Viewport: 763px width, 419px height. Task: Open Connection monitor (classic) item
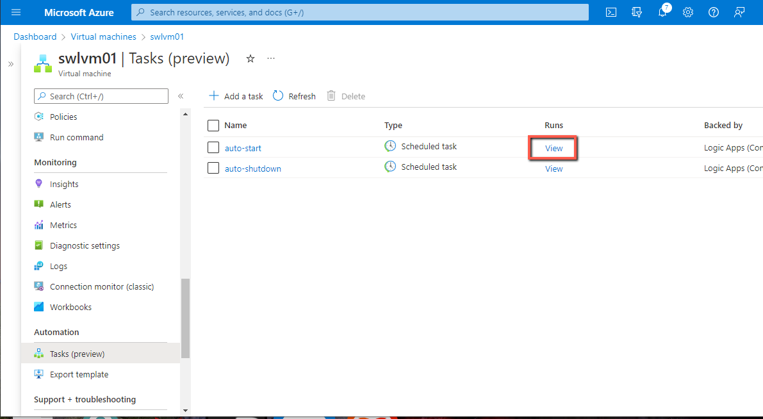click(102, 286)
